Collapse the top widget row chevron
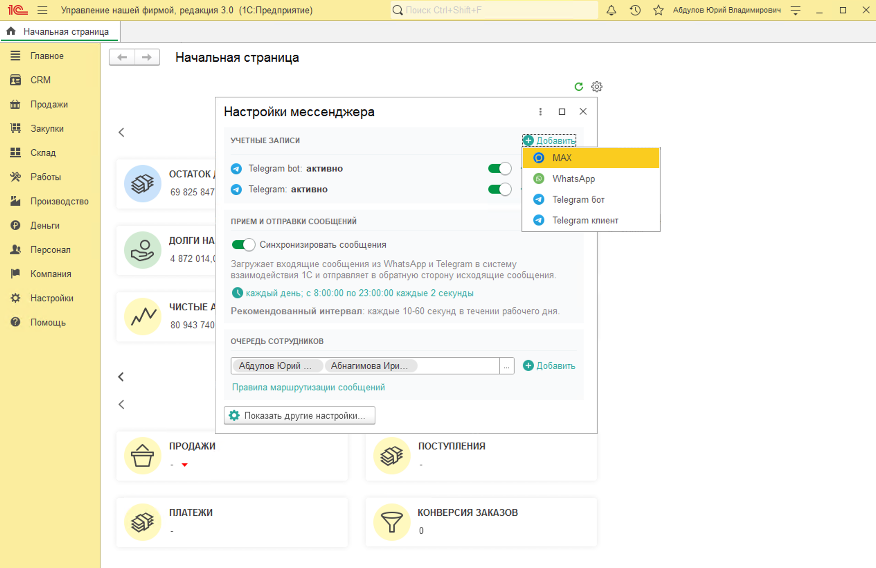876x568 pixels. [x=122, y=133]
